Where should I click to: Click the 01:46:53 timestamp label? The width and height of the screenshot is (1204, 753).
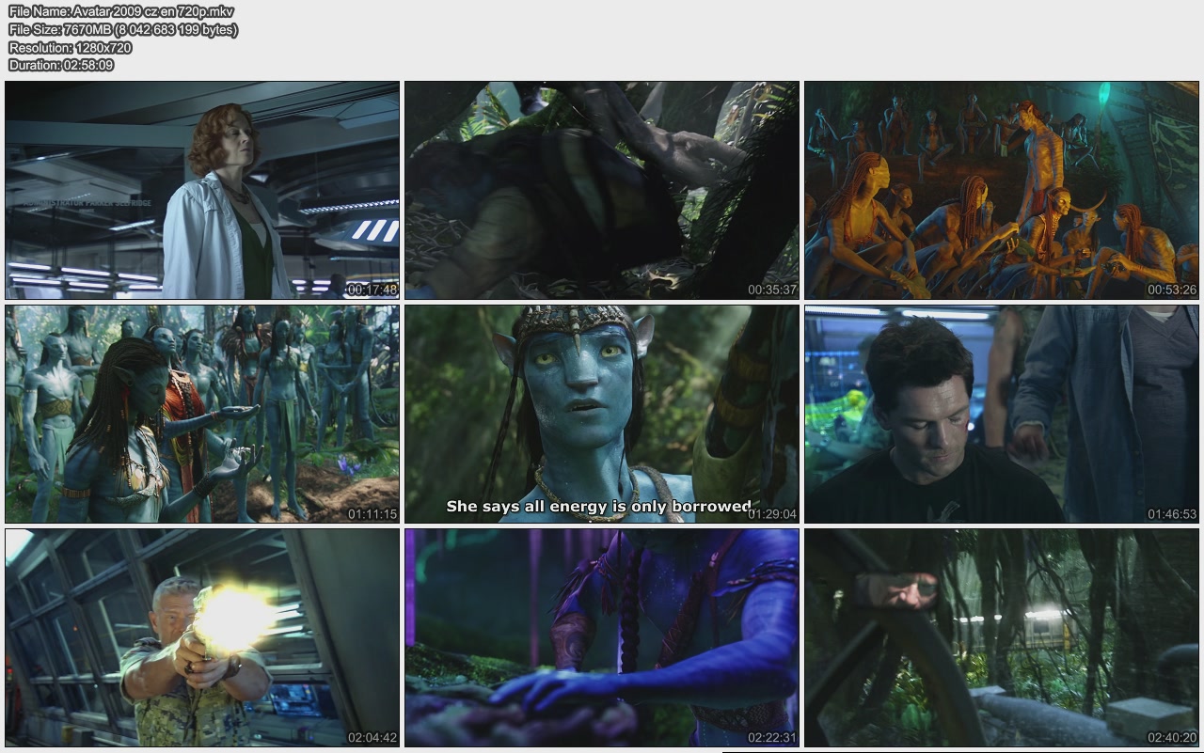[x=1171, y=514]
